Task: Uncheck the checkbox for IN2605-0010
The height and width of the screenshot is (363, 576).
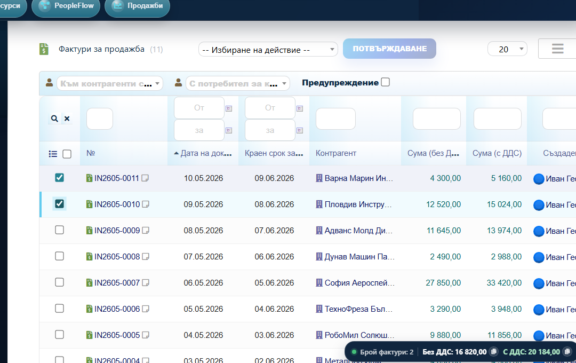Action: point(59,204)
